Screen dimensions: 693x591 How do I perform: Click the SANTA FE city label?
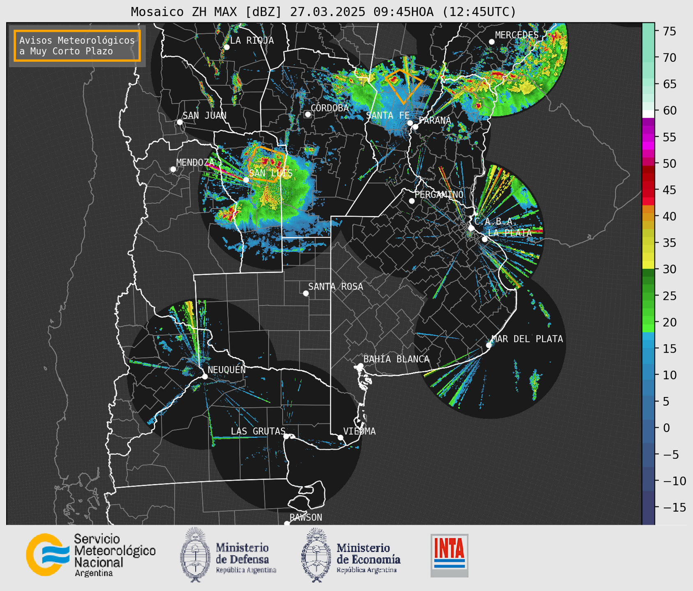388,115
